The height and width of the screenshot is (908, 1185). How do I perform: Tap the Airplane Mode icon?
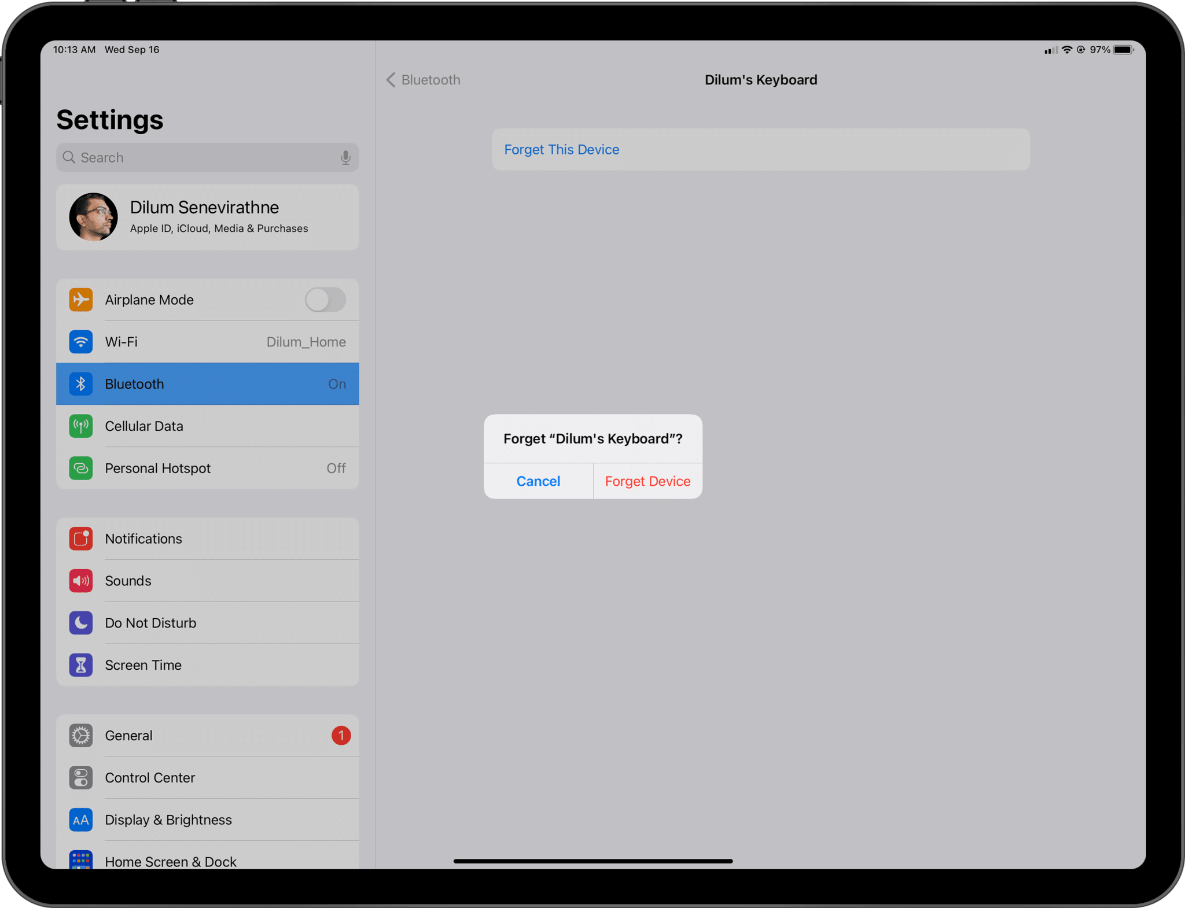tap(80, 300)
